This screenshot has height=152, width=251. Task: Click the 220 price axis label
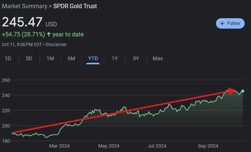(x=6, y=110)
